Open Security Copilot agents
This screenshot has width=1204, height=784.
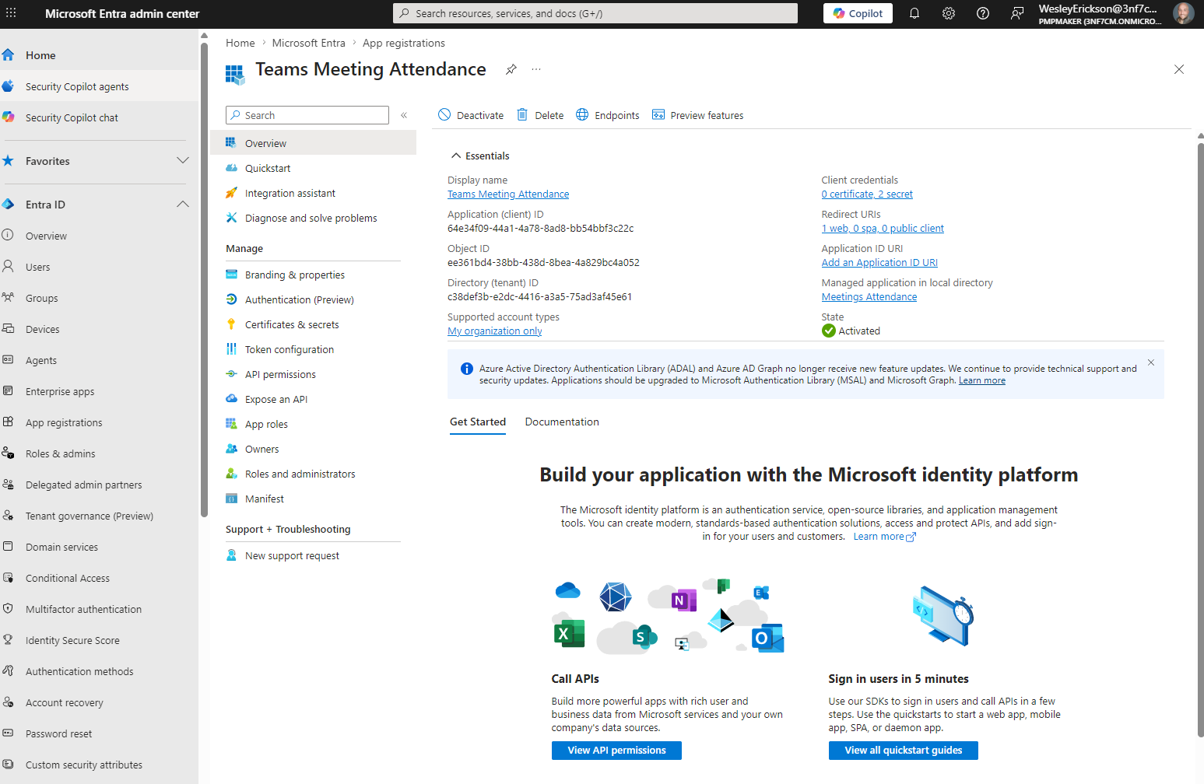tap(99, 86)
